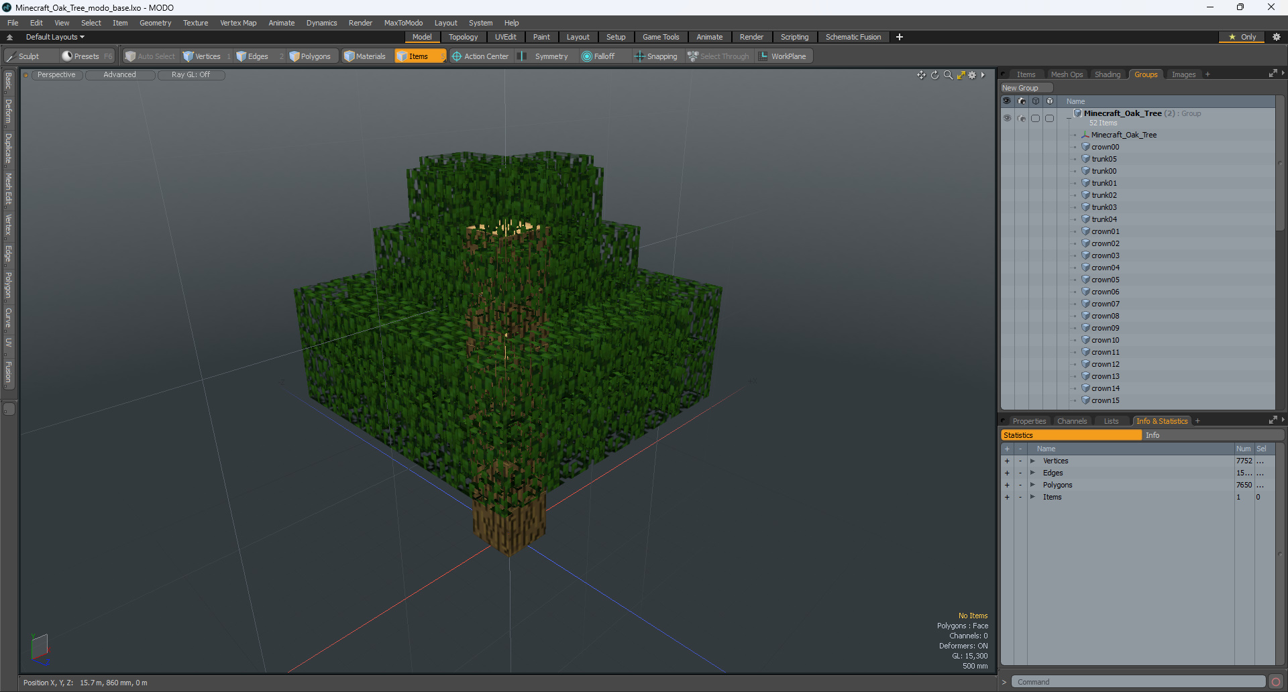The width and height of the screenshot is (1288, 692).
Task: Open the WorkPlane options
Action: click(783, 56)
